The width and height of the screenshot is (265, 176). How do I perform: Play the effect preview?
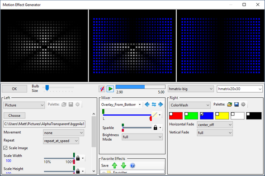(x=110, y=89)
